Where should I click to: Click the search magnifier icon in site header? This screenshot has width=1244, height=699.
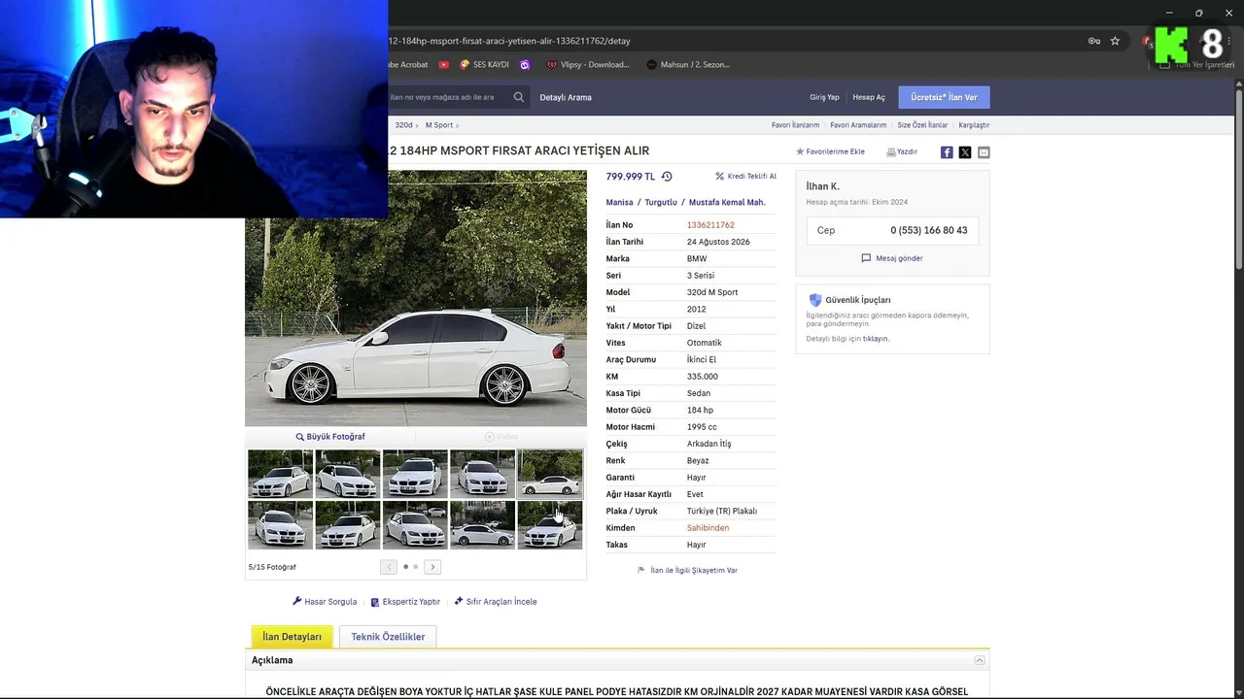pyautogui.click(x=519, y=97)
